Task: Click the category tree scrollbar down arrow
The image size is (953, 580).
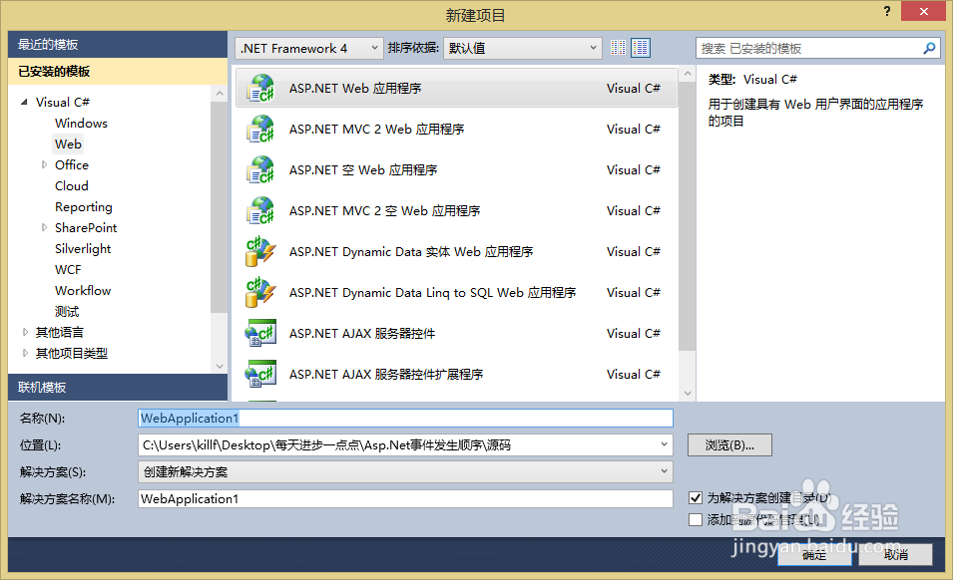Action: point(220,366)
